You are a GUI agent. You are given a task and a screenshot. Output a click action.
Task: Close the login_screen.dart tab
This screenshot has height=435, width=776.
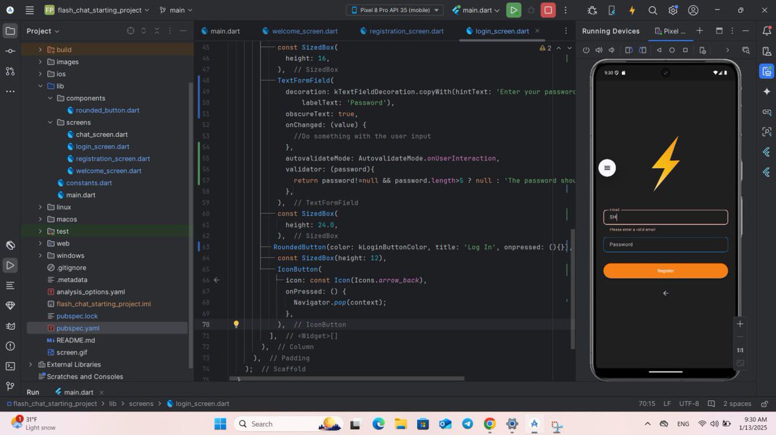click(x=537, y=31)
